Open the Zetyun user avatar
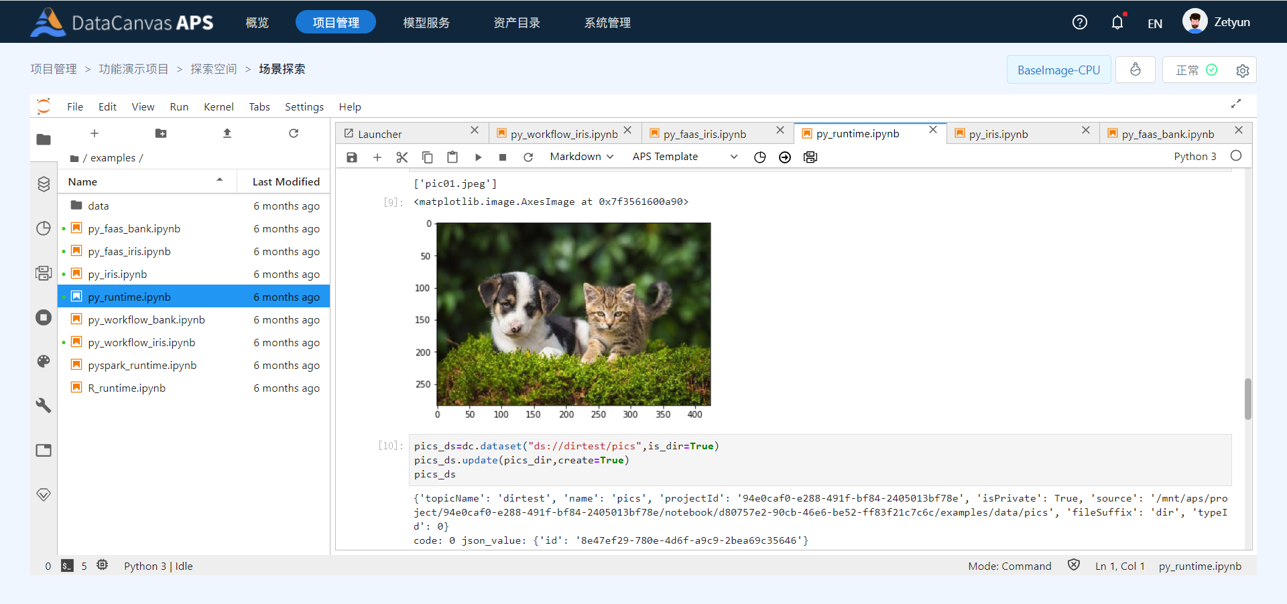 tap(1194, 21)
